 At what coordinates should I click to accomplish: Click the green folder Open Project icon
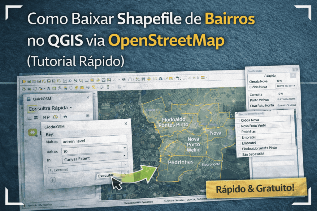click(x=29, y=81)
